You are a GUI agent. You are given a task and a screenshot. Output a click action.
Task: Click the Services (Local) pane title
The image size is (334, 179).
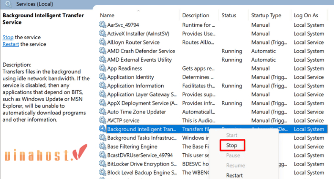pyautogui.click(x=34, y=4)
